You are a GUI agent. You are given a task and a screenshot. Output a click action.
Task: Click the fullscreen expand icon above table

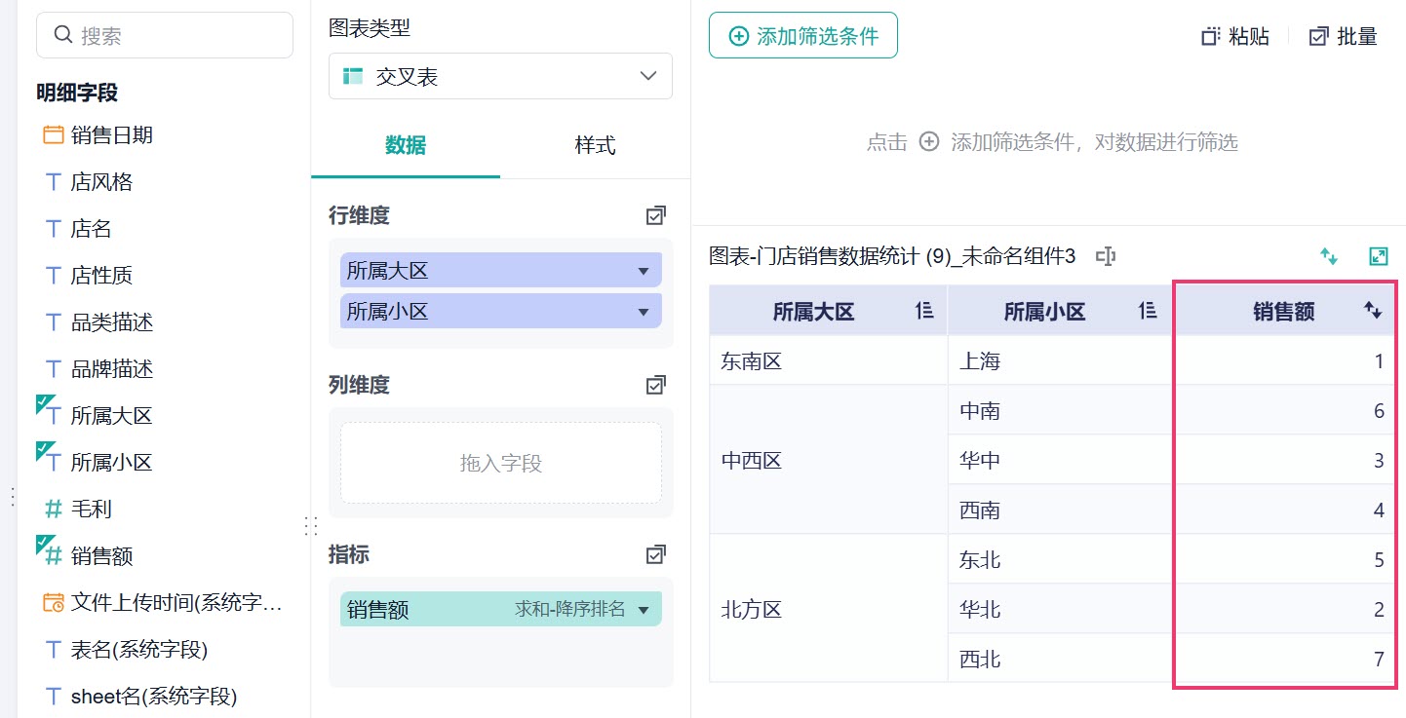[1378, 256]
